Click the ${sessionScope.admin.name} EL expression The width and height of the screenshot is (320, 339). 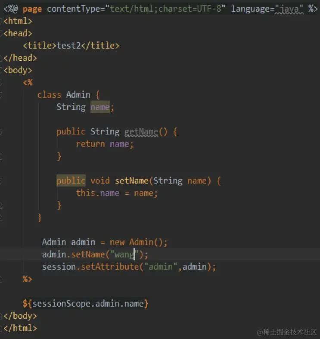click(x=85, y=304)
